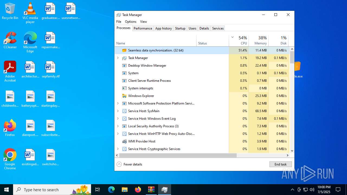Open WinRAR from the taskbar
This screenshot has height=195, width=347.
[x=151, y=190]
